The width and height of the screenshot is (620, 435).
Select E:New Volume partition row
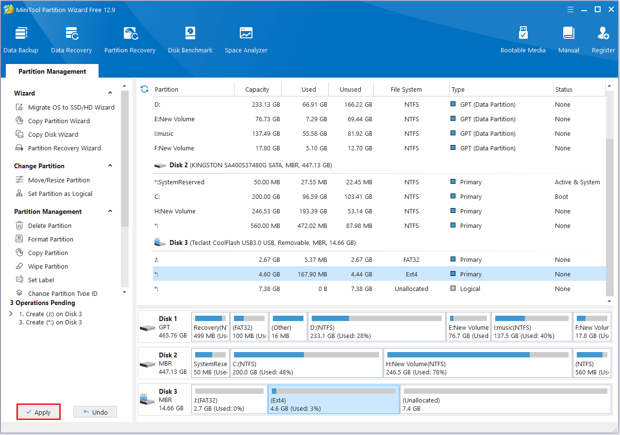380,119
